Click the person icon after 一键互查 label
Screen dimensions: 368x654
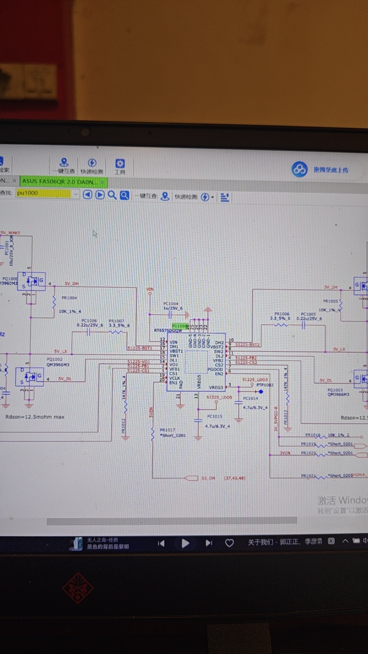165,196
